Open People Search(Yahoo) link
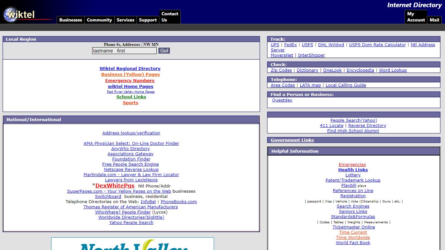This screenshot has height=250, width=445. click(354, 120)
